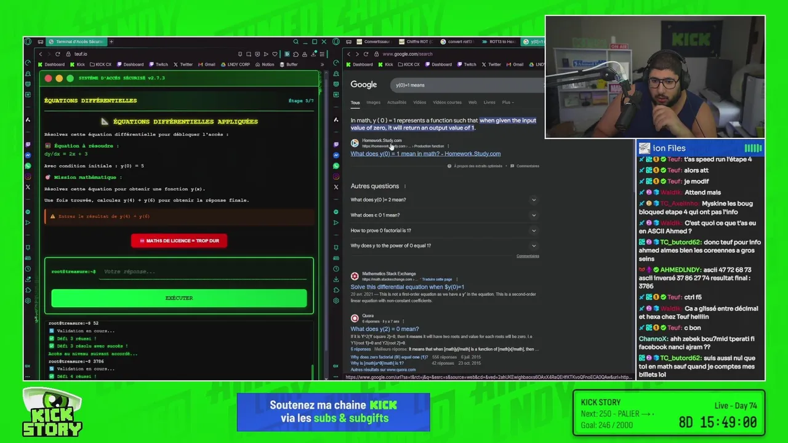The width and height of the screenshot is (788, 443).
Task: Open extensions cube icon in left browser
Action: pos(296,54)
